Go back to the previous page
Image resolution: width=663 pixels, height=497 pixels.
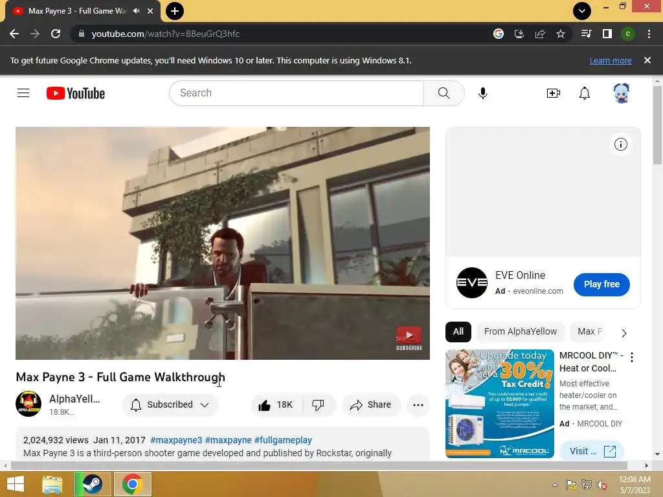click(x=14, y=34)
